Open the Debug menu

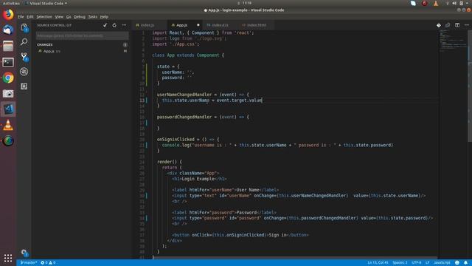[80, 17]
